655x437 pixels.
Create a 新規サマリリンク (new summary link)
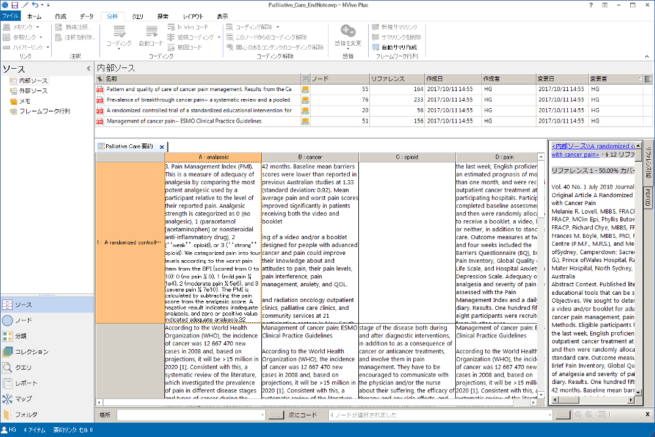click(x=400, y=28)
